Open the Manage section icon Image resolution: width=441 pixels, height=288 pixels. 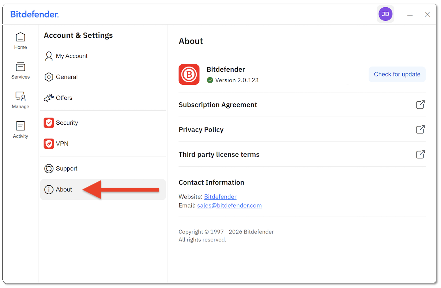20,96
